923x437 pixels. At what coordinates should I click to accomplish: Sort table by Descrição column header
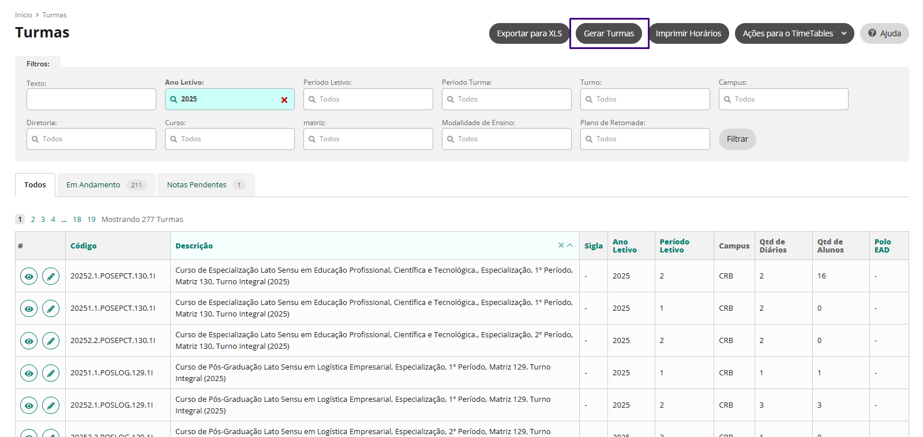(194, 246)
